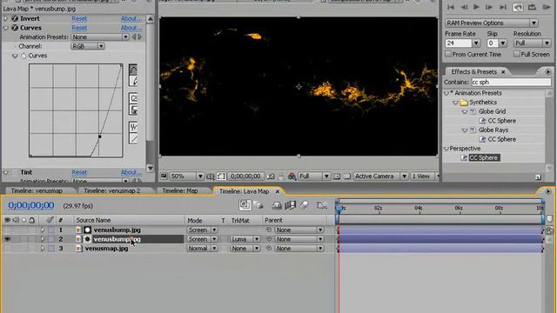Switch to Timeline: Map tab
Image resolution: width=557 pixels, height=313 pixels.
pos(180,191)
